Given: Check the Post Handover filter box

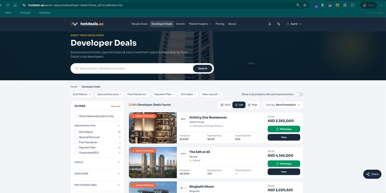Looking at the screenshot, I should 76,142.
